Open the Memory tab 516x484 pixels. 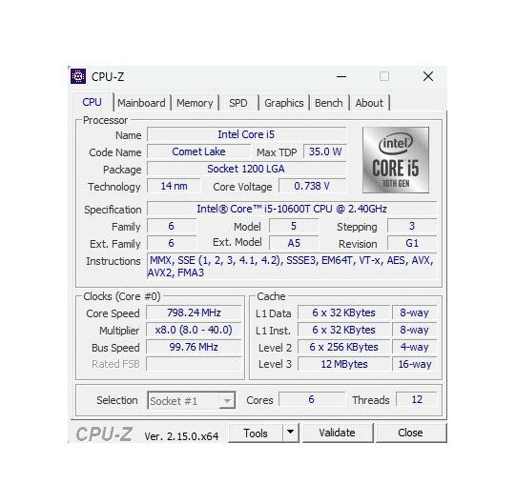coord(195,103)
